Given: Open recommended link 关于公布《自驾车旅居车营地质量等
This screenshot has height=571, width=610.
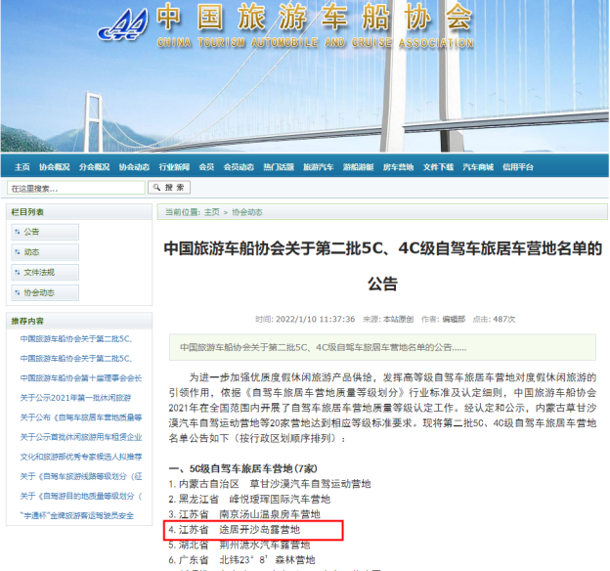Looking at the screenshot, I should 81,417.
